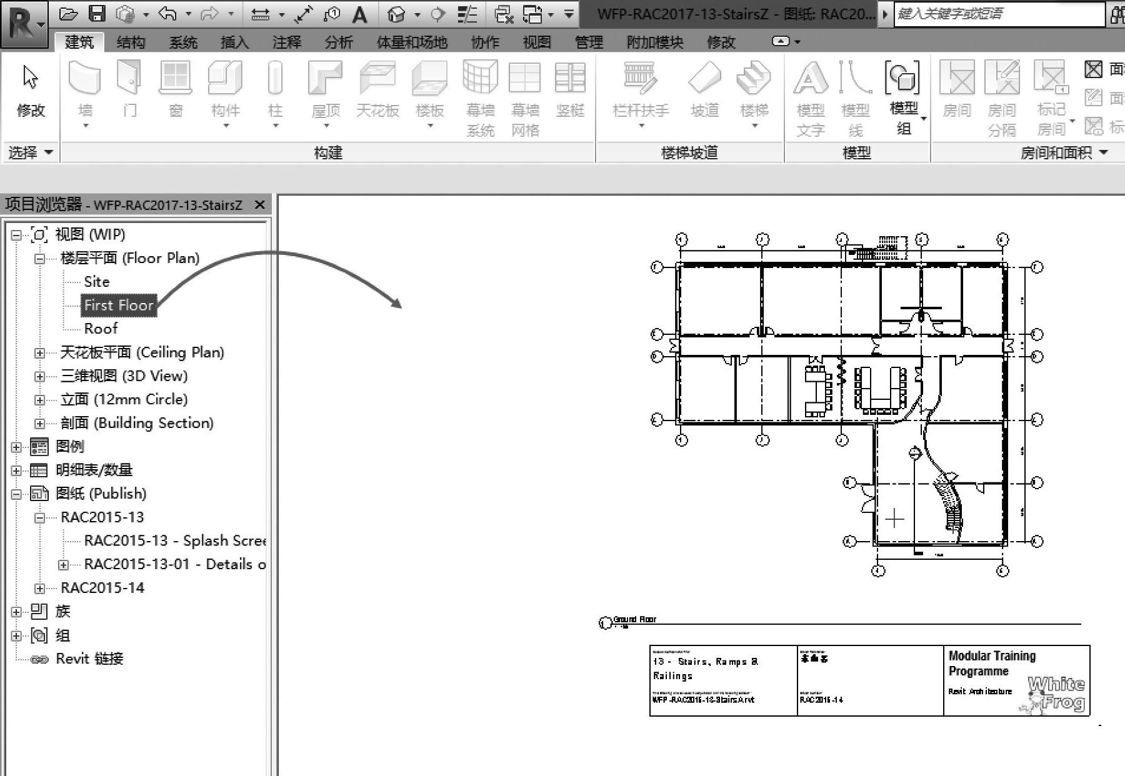Select the Ramp tool

coord(704,87)
